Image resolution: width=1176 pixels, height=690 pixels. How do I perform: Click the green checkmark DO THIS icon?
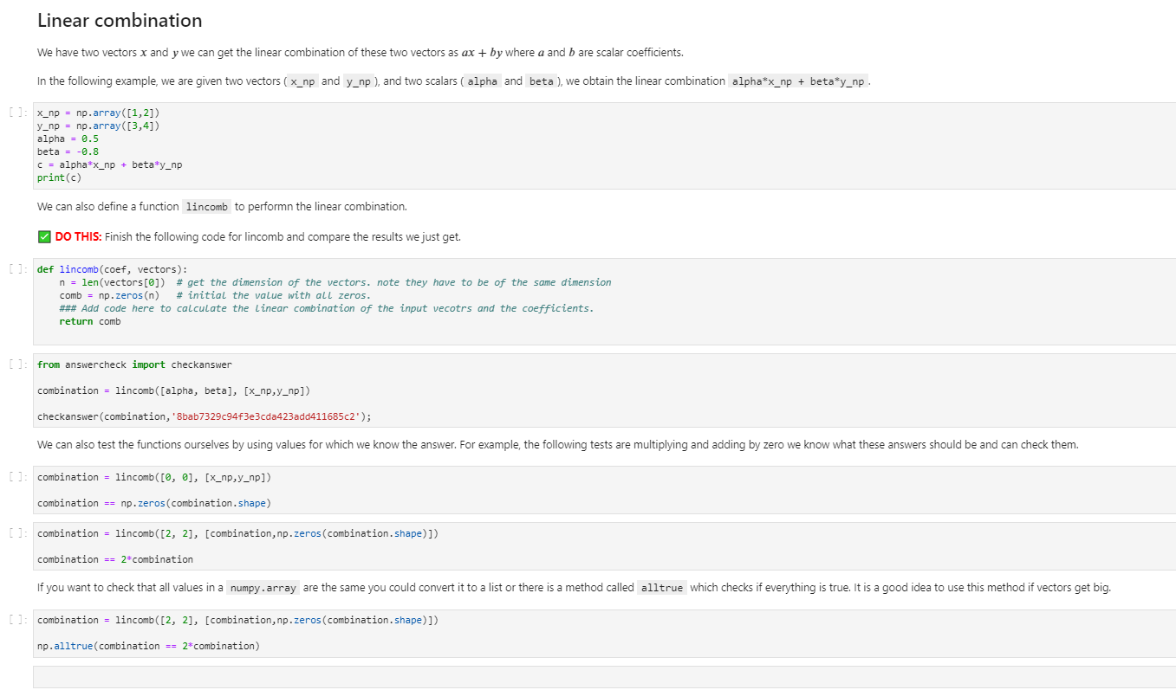click(x=43, y=236)
